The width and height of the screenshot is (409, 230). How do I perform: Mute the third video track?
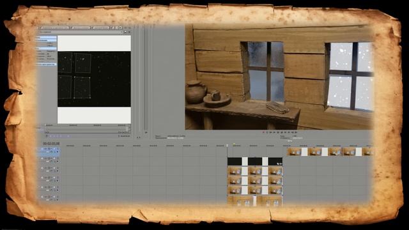[54, 168]
